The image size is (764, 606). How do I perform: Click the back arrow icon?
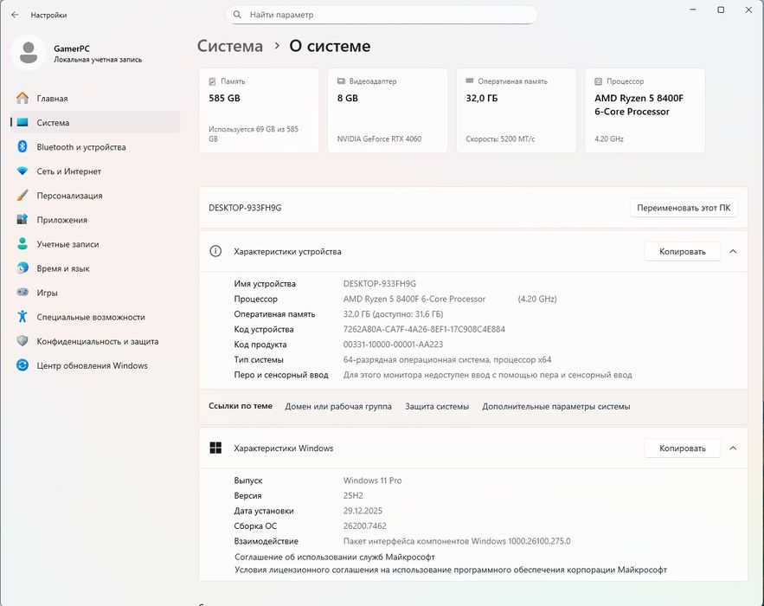(x=15, y=15)
